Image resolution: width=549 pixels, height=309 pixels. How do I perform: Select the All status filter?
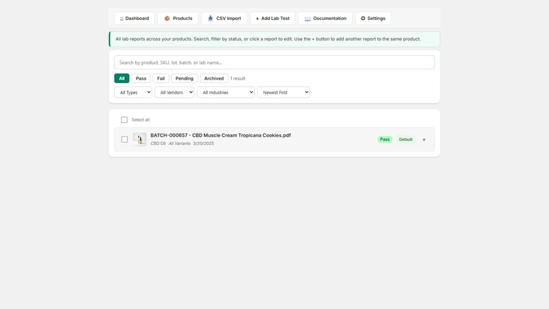pos(121,78)
